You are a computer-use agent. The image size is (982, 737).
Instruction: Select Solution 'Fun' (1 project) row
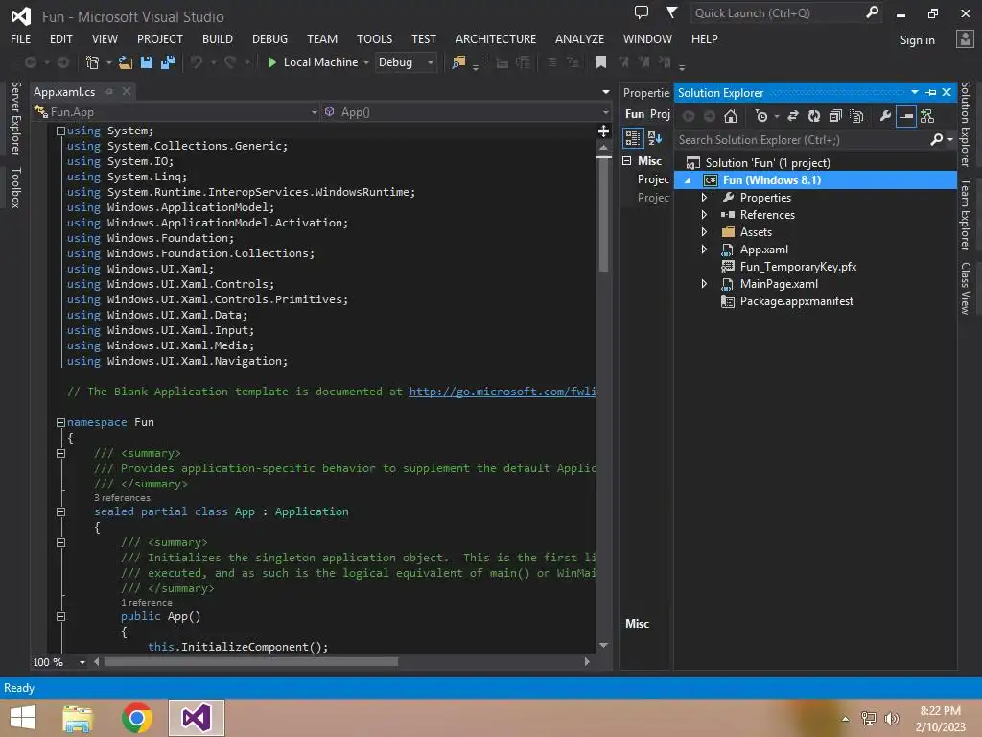tap(767, 163)
